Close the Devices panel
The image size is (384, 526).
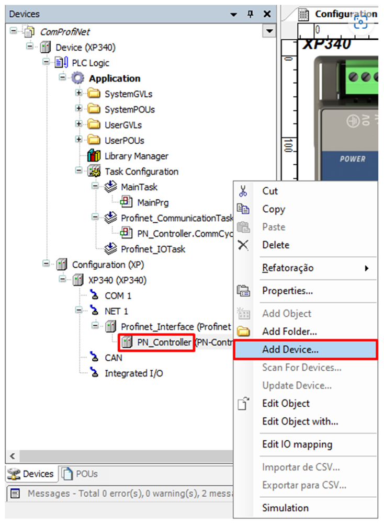(x=267, y=14)
